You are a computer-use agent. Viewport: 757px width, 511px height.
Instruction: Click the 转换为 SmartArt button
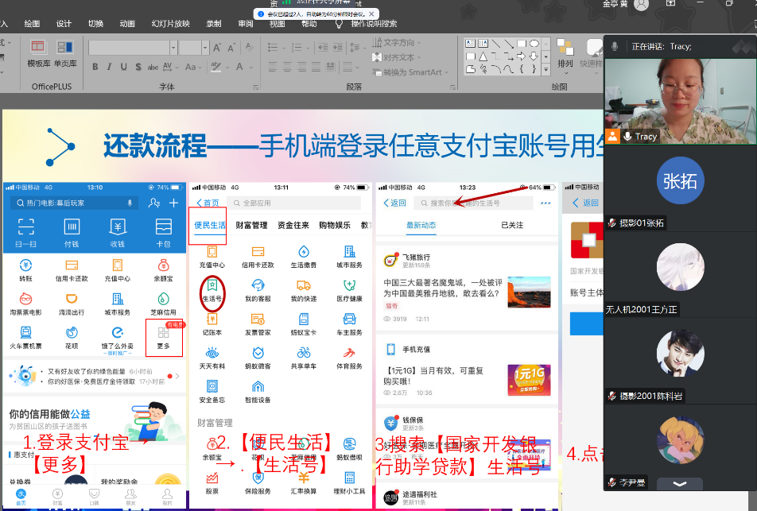[x=411, y=72]
